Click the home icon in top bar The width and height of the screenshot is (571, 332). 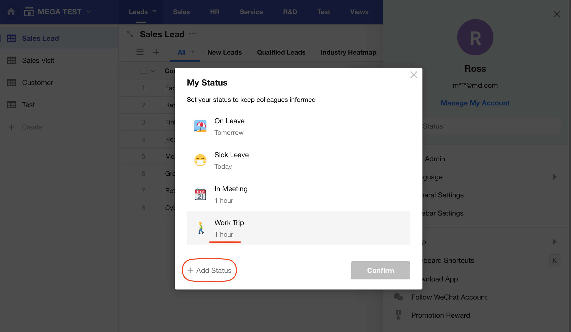(11, 12)
